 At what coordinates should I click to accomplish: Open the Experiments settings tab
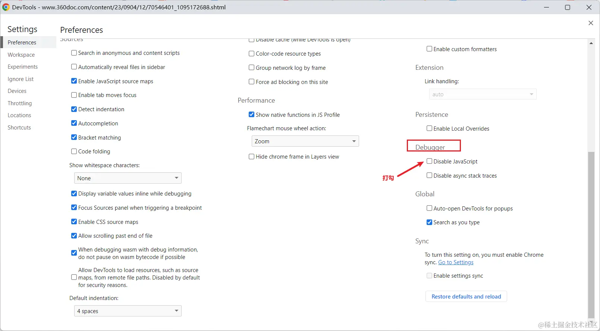(23, 67)
